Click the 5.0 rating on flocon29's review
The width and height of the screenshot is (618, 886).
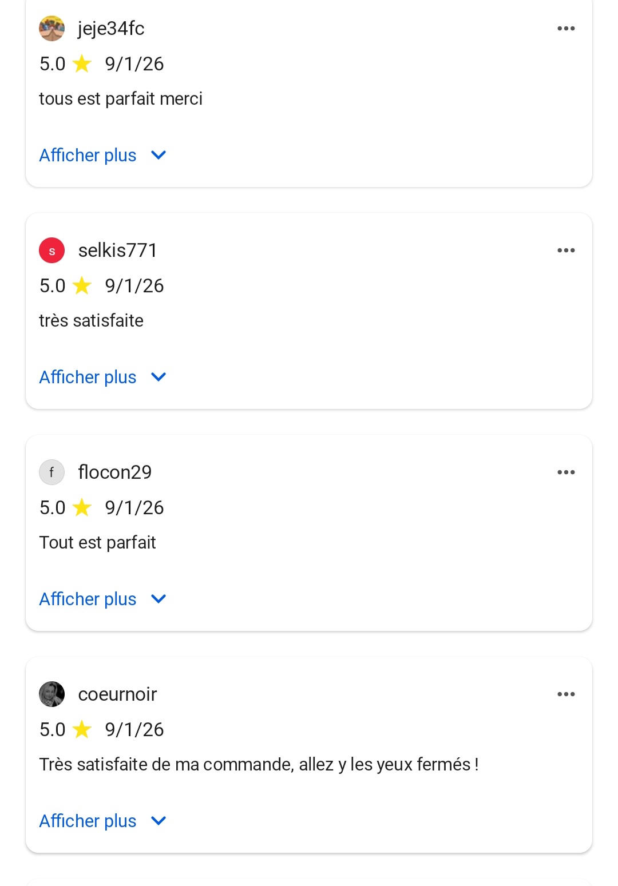(x=52, y=507)
